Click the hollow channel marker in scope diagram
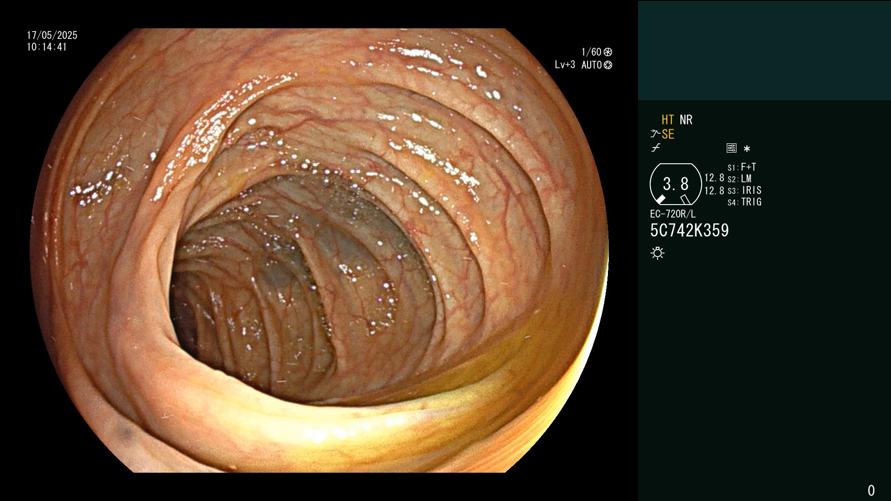The width and height of the screenshot is (891, 501). click(685, 199)
